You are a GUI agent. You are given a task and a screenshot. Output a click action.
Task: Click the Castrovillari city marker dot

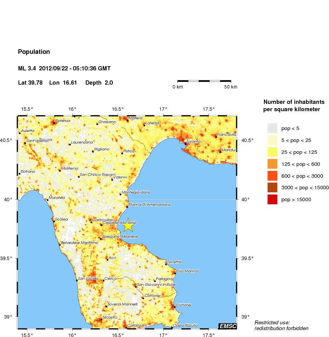click(91, 222)
